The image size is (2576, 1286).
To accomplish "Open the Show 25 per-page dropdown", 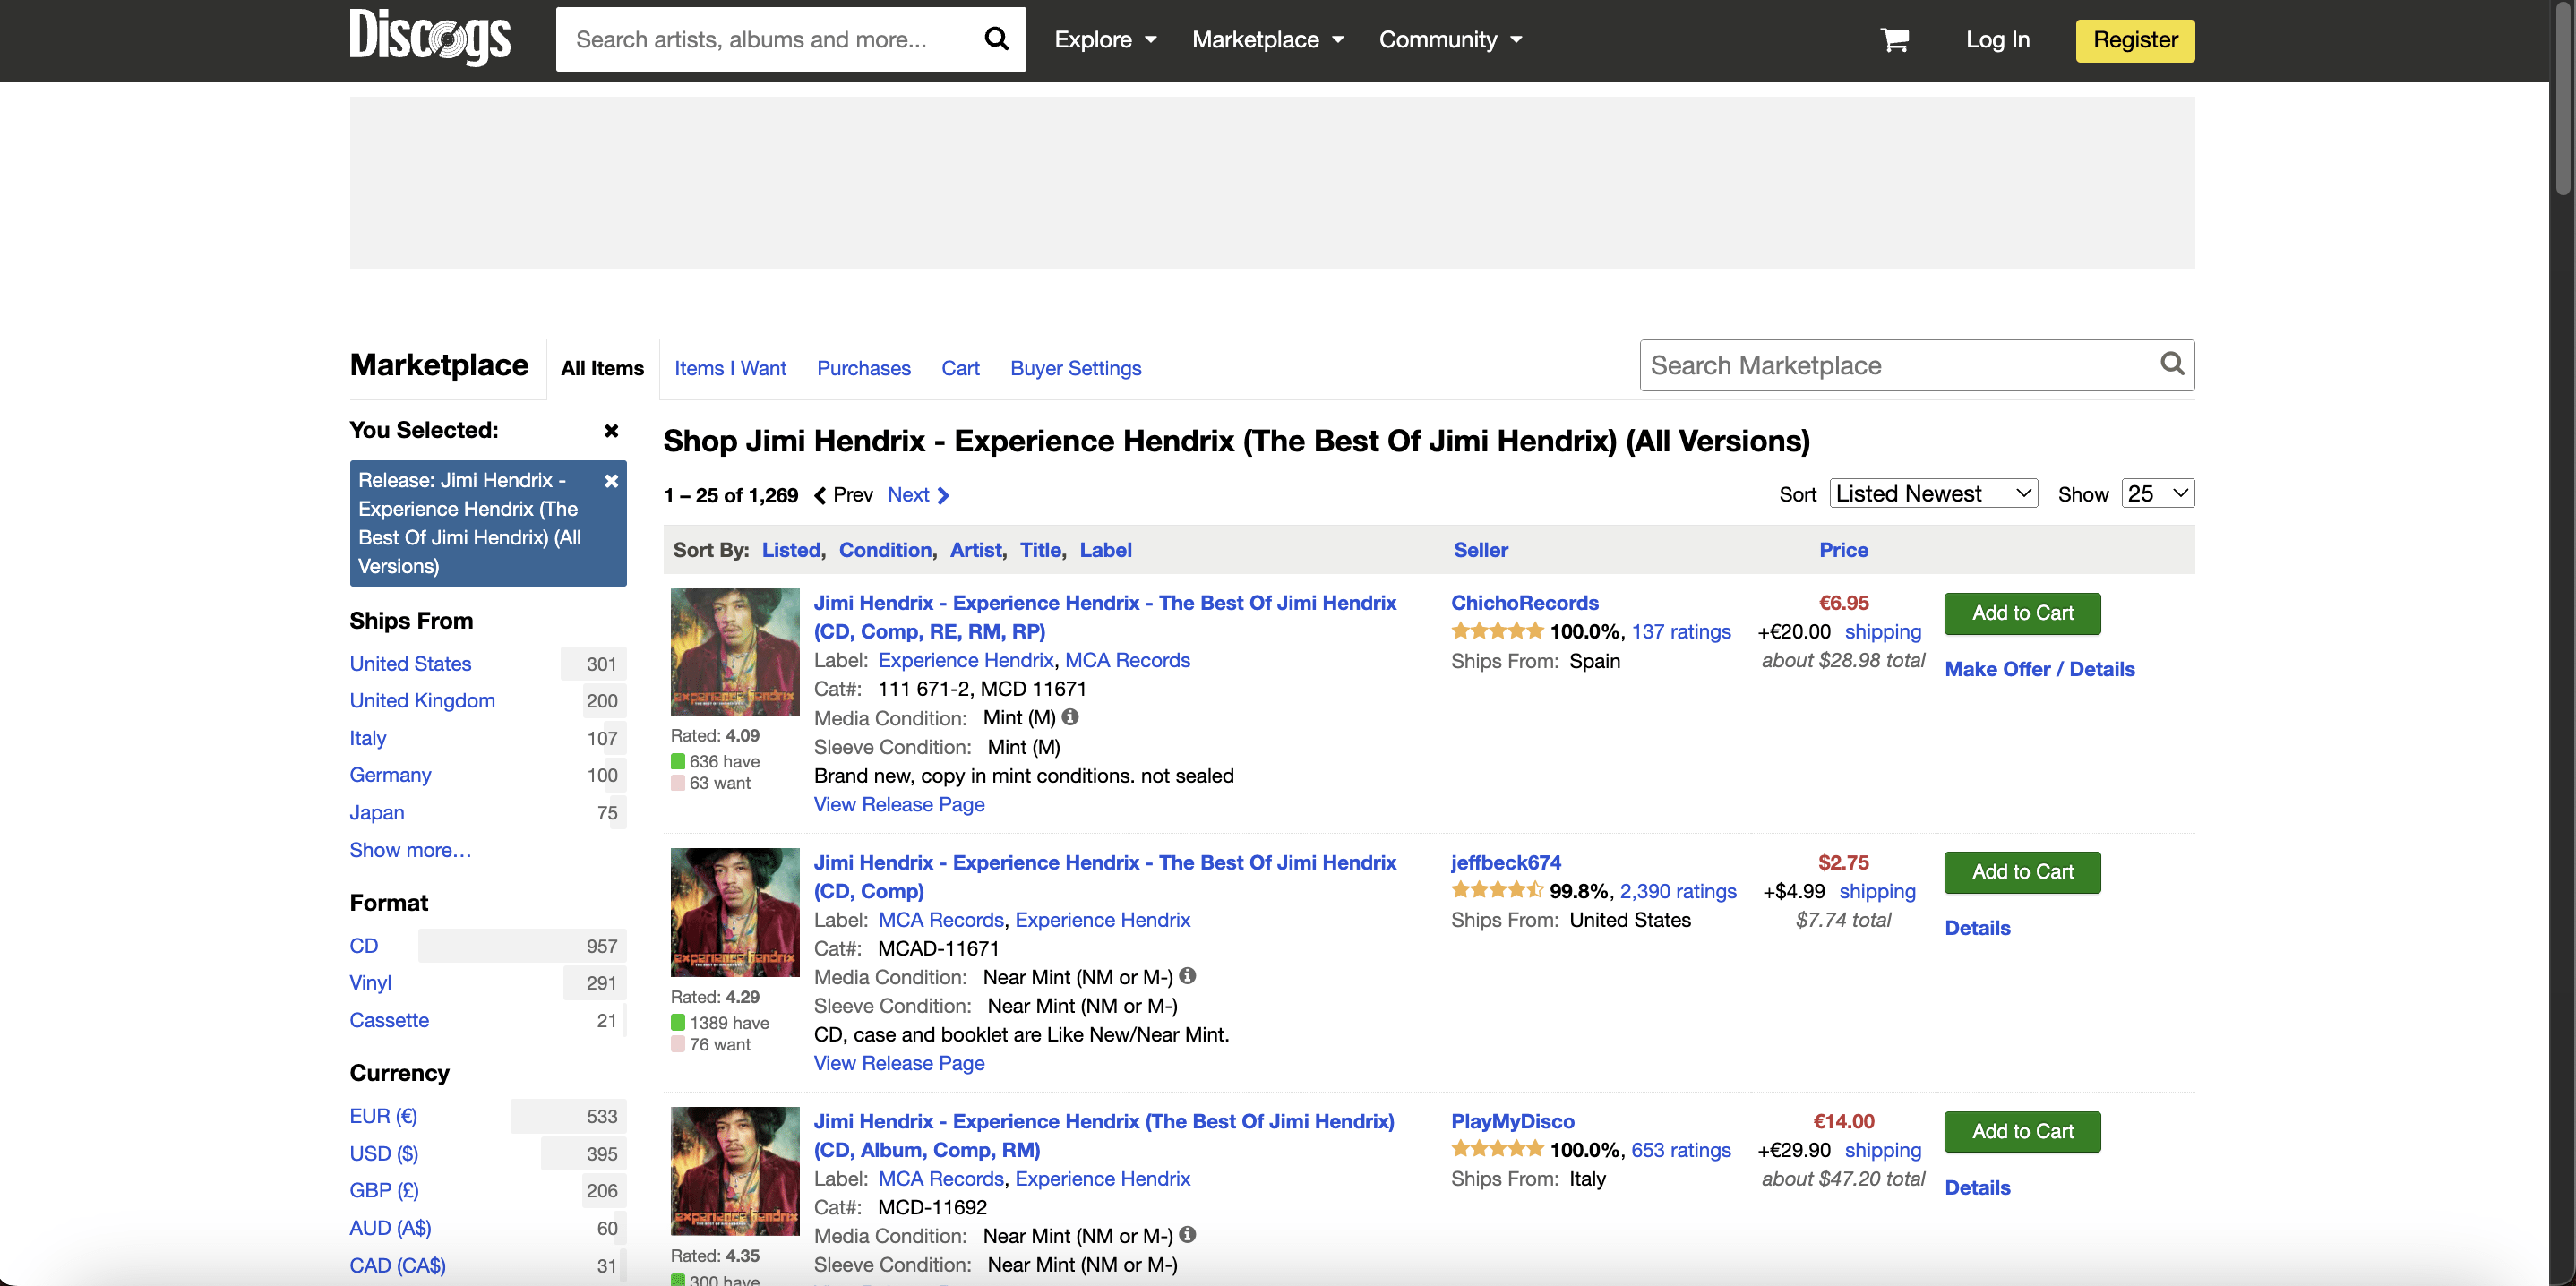I will coord(2157,494).
